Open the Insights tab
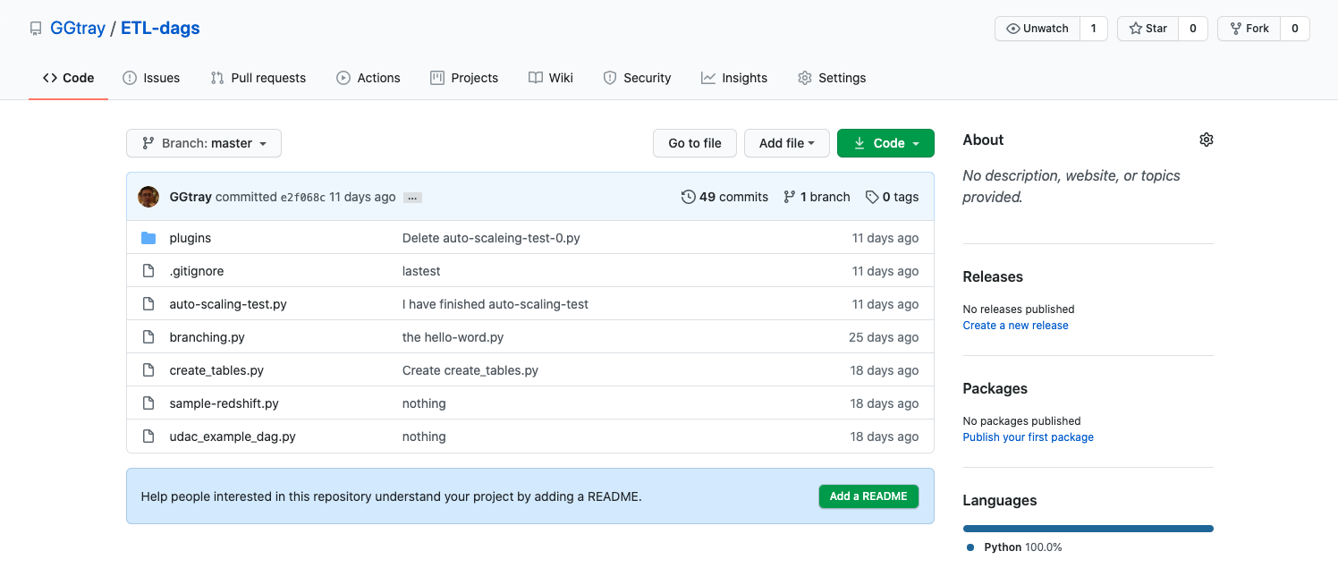1338x568 pixels. click(x=734, y=78)
